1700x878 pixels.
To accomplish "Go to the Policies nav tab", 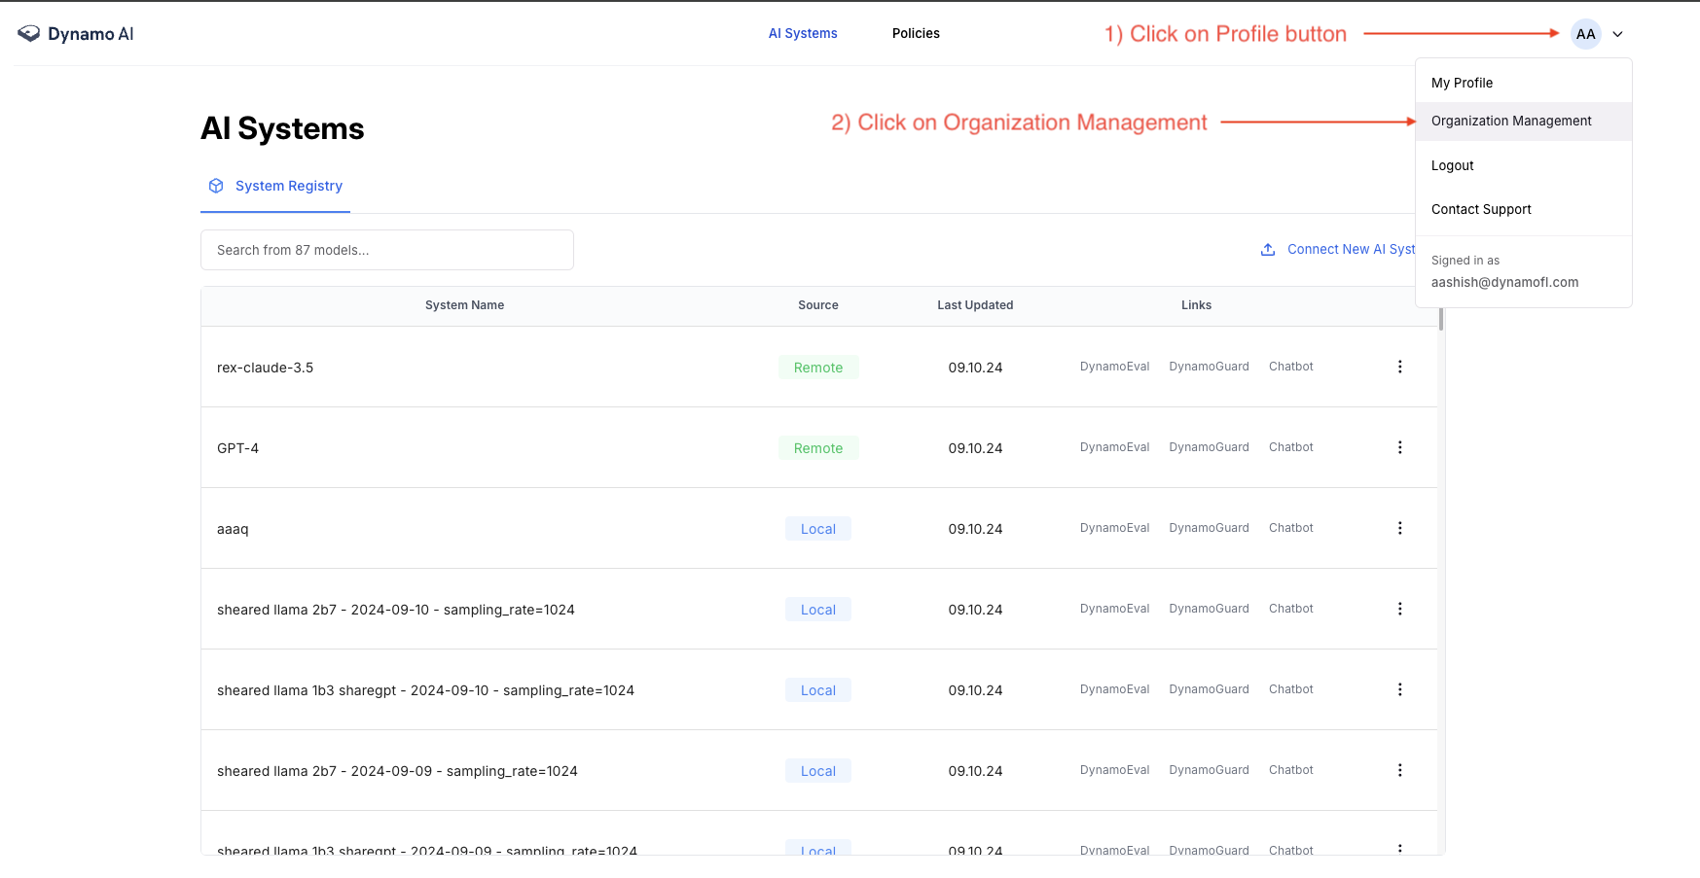I will tap(916, 33).
